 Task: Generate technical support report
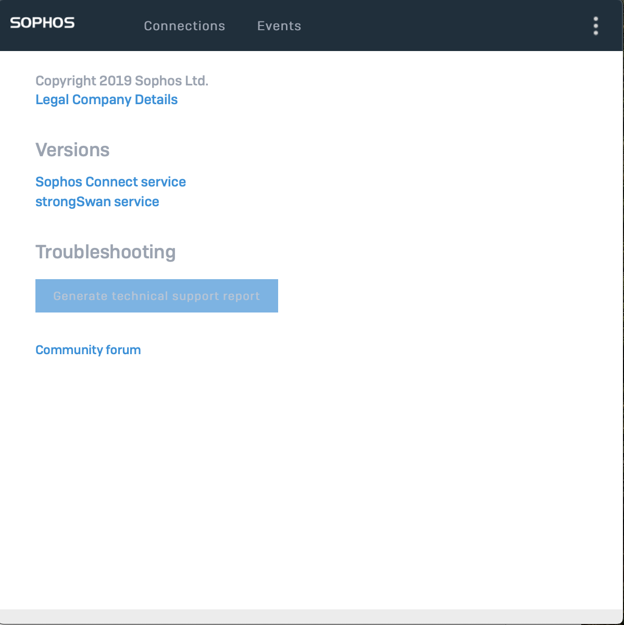tap(157, 296)
